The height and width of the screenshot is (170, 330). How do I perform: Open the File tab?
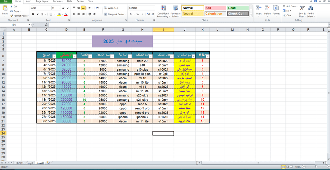6,1
